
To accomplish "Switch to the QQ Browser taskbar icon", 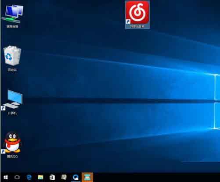I will [76, 177].
